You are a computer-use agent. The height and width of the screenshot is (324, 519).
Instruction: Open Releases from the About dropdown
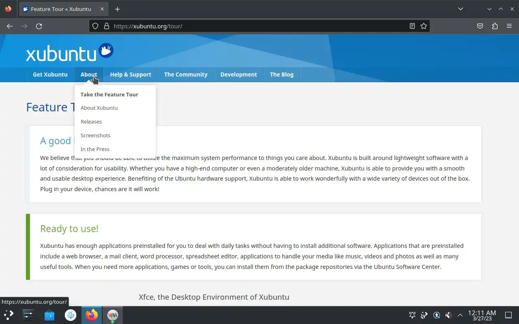pos(91,122)
